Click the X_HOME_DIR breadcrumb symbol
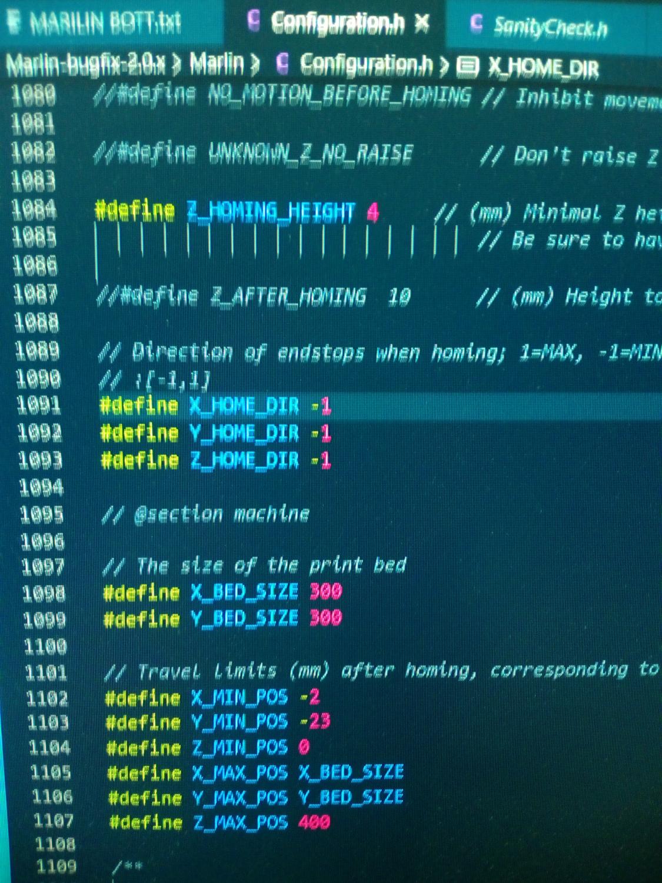The image size is (662, 883). tap(543, 68)
